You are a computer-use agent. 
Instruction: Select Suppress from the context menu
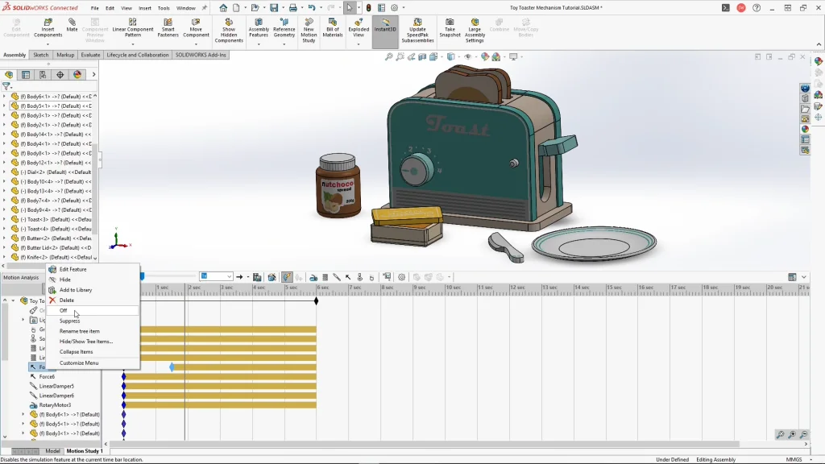point(69,321)
